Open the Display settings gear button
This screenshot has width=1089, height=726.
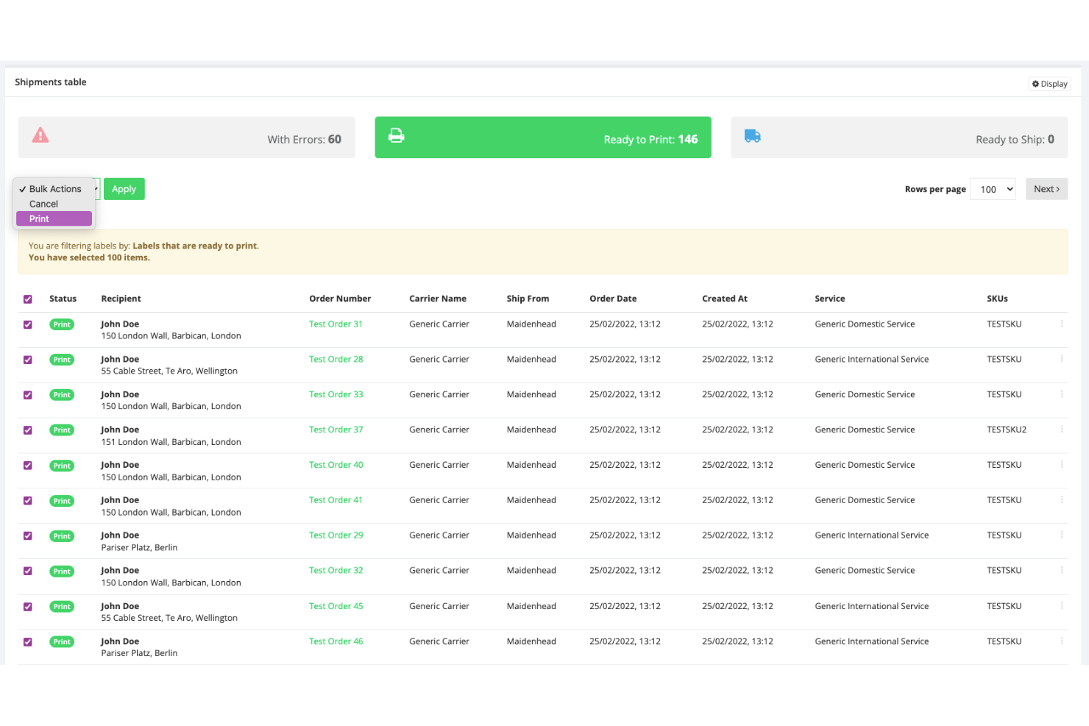(x=1049, y=84)
